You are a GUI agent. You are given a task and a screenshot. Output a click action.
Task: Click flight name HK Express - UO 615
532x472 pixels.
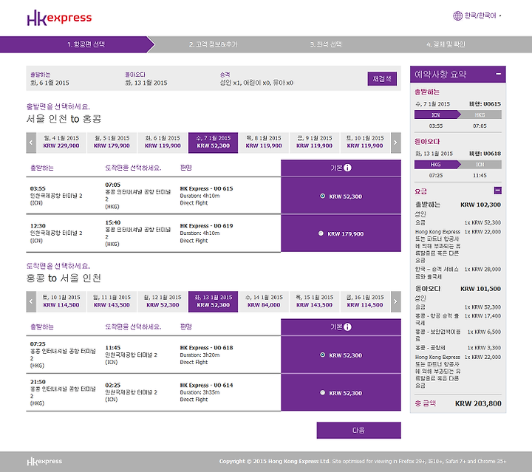coord(206,188)
